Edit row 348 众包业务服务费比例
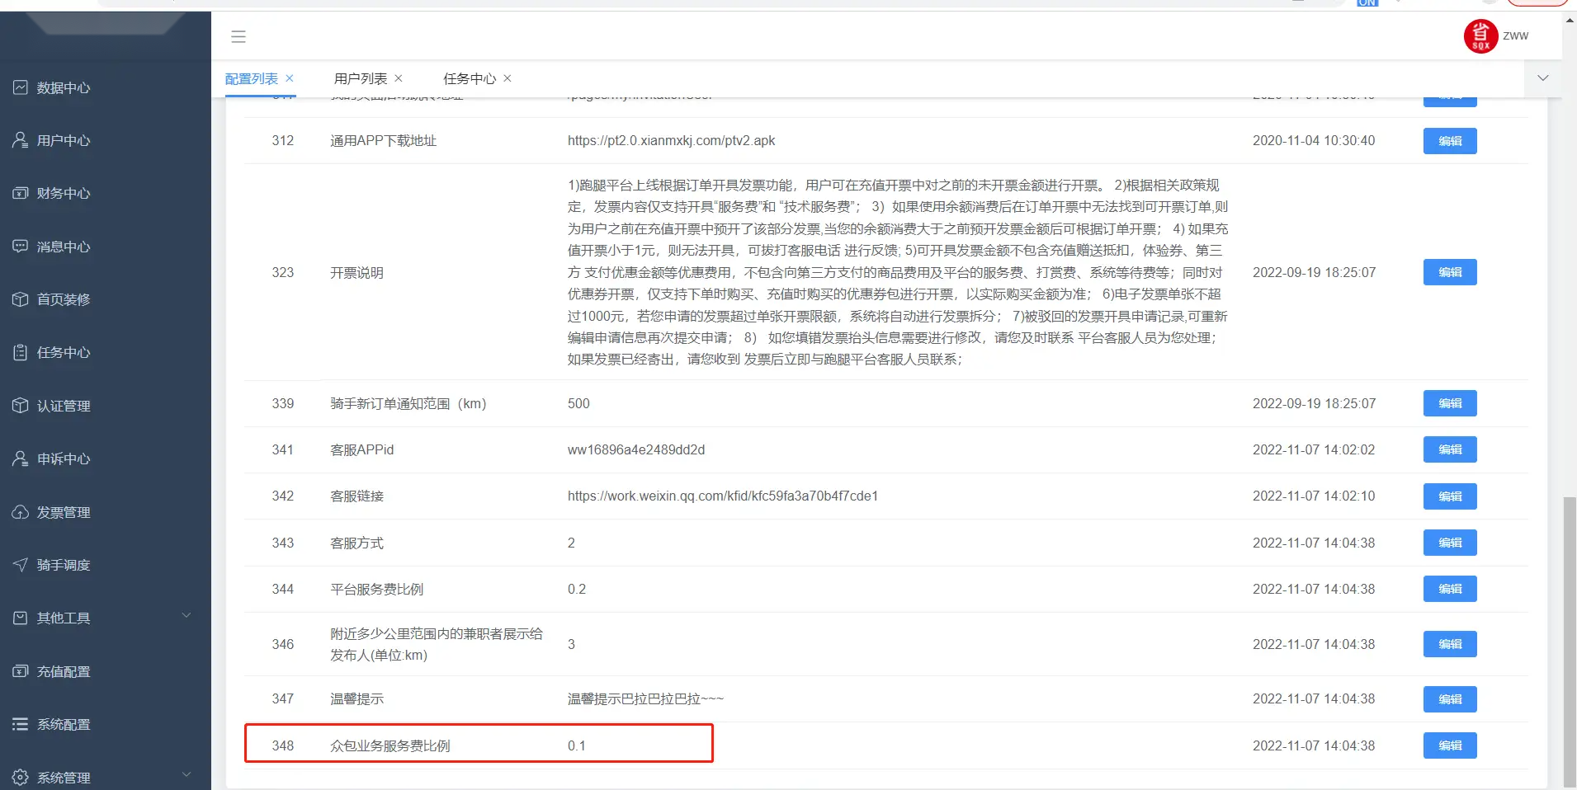Image resolution: width=1577 pixels, height=790 pixels. pyautogui.click(x=1449, y=745)
